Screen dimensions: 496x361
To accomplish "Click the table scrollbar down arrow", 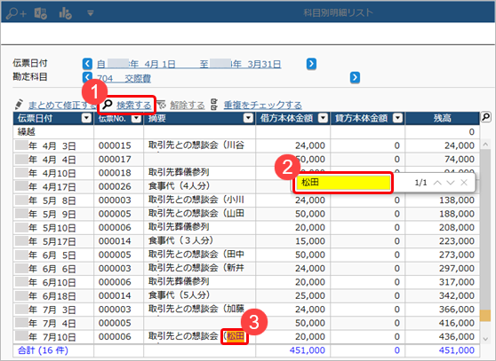I will pos(485,339).
